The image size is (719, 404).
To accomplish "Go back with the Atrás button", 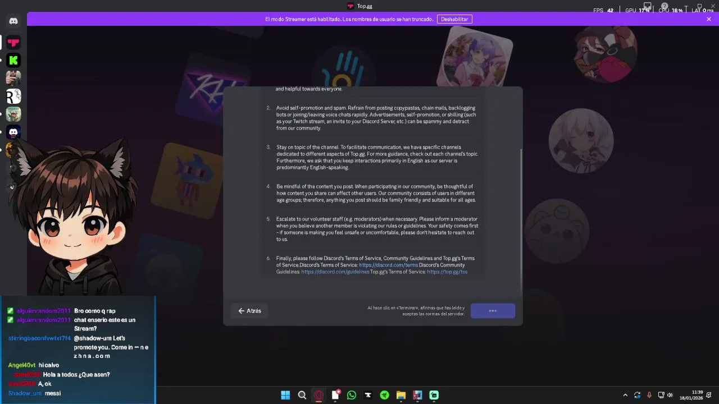I will click(x=249, y=311).
